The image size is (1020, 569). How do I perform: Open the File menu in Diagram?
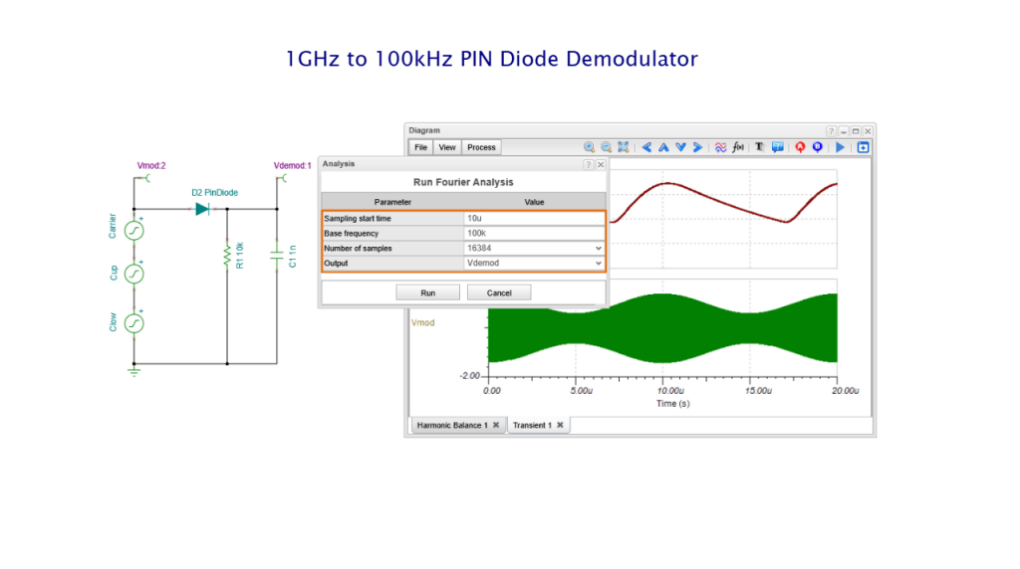(420, 147)
